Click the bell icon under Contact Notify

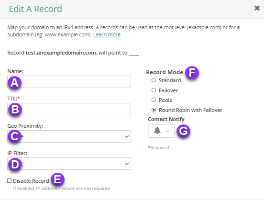coord(157,131)
